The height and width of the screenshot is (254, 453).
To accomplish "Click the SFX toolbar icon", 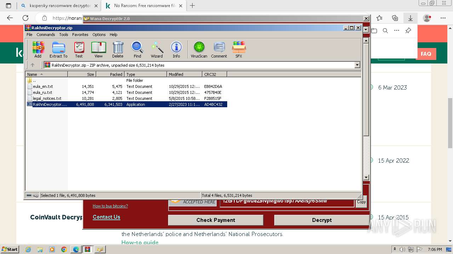I will tap(239, 49).
